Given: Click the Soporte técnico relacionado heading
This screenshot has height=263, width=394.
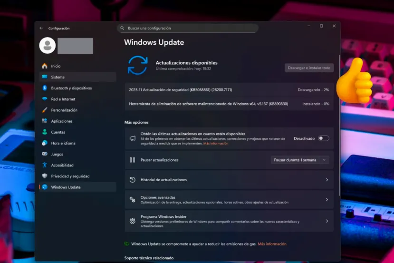Looking at the screenshot, I should (149, 258).
